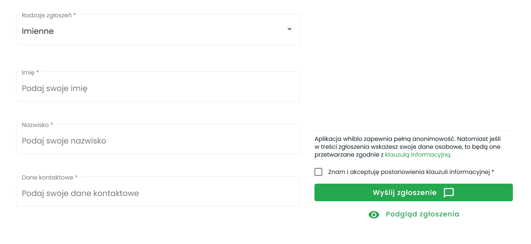Click the green eye preview icon

point(374,215)
